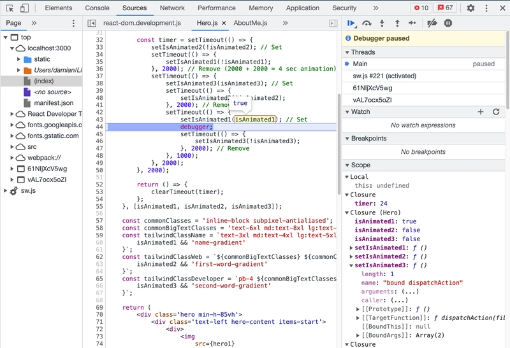The width and height of the screenshot is (510, 348).
Task: Expand sw.js service worker node
Action: click(6, 191)
